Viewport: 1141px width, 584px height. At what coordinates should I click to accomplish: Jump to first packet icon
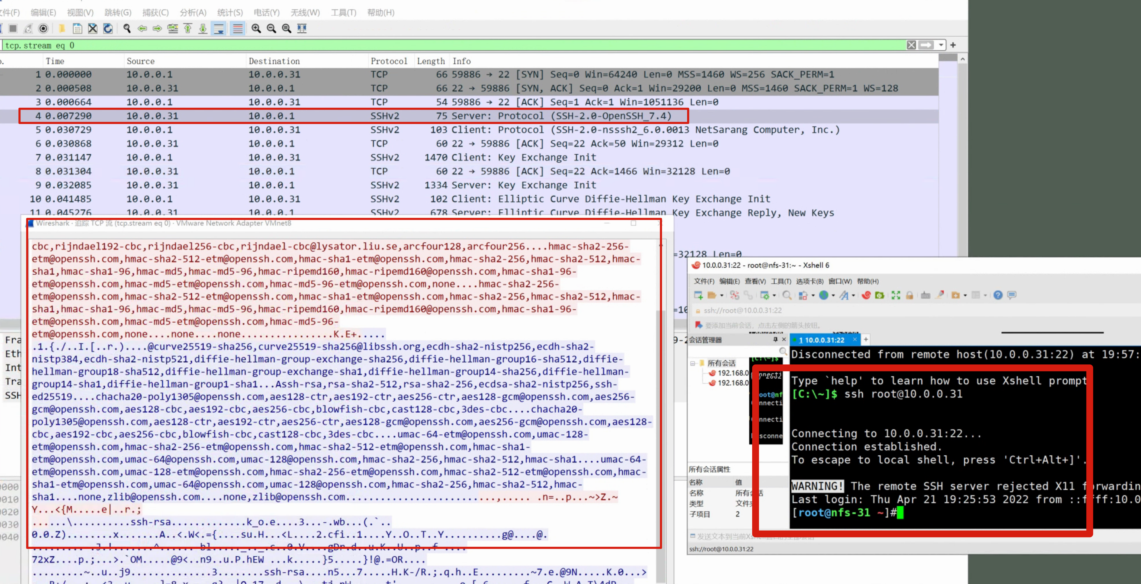point(188,29)
